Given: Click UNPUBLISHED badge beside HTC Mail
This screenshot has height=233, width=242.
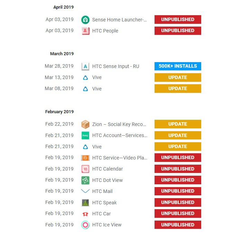Looking at the screenshot, I should click(x=178, y=191).
